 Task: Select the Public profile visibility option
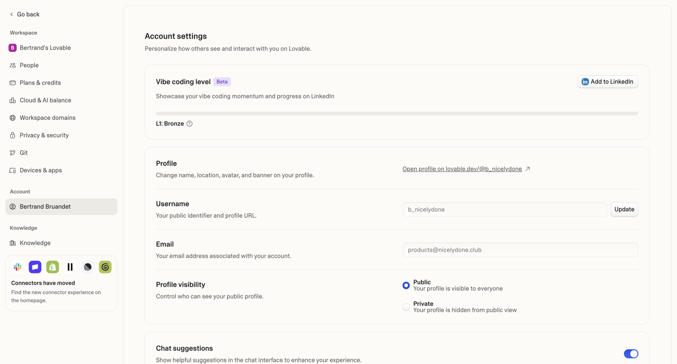coord(406,285)
